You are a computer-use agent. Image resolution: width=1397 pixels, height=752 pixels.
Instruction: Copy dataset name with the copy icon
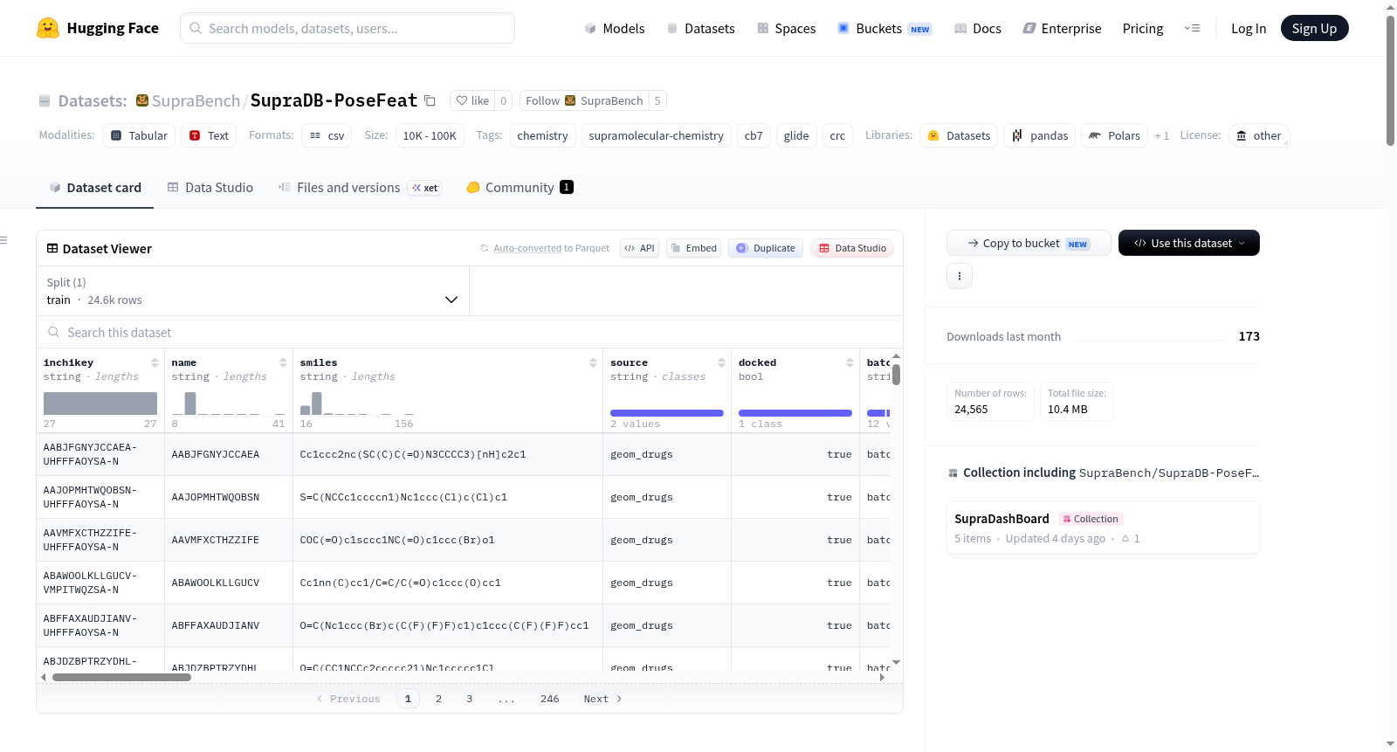[x=430, y=100]
